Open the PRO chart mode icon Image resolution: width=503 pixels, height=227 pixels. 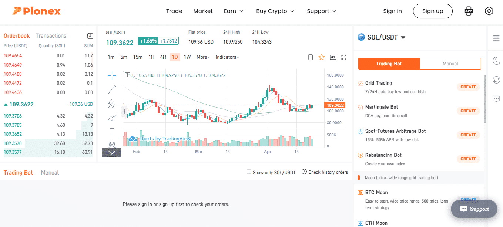click(333, 57)
